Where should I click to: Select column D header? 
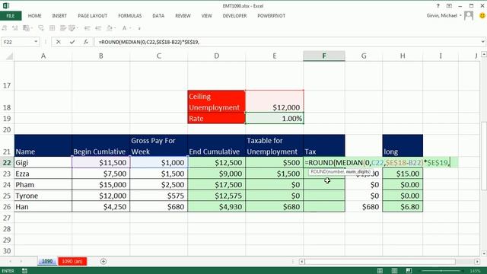click(216, 56)
